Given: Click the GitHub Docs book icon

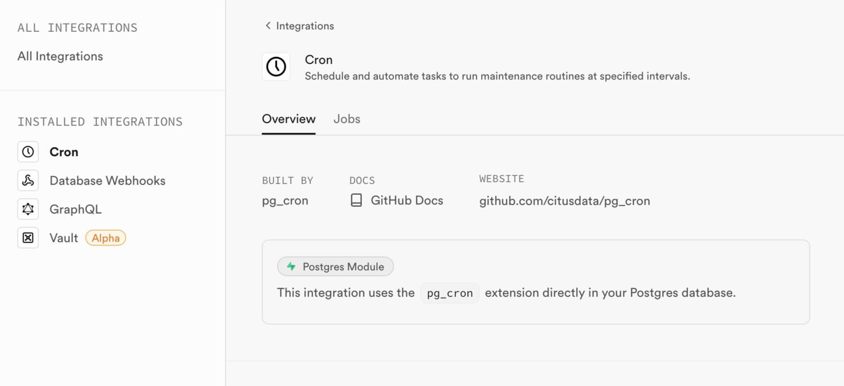Looking at the screenshot, I should point(356,200).
